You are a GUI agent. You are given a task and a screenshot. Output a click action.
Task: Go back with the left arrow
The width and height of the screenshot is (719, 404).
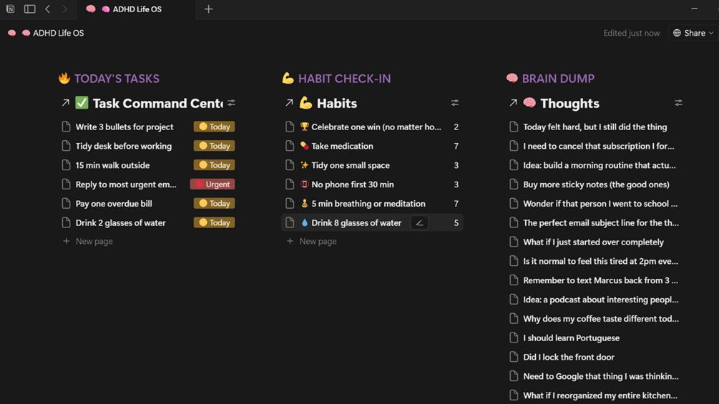coord(48,9)
